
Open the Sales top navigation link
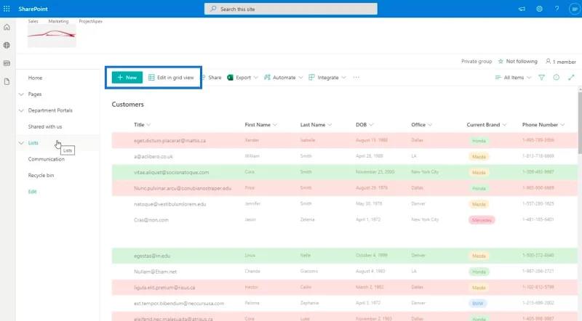pos(33,21)
